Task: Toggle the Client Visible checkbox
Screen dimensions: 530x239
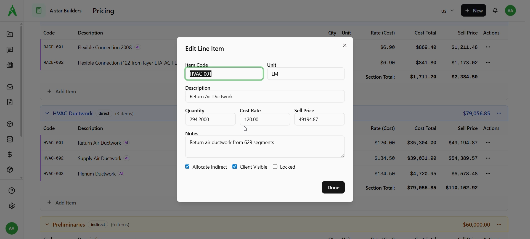Action: 235,167
